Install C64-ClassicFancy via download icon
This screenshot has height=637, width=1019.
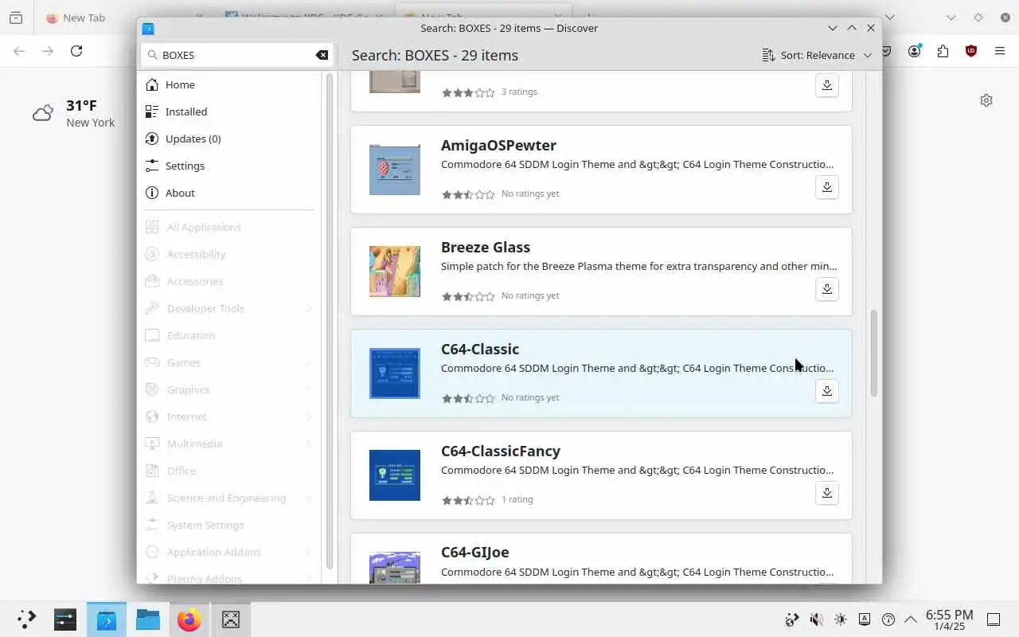click(x=827, y=493)
